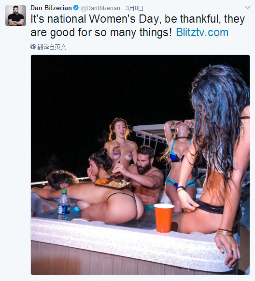The height and width of the screenshot is (281, 255).
Task: Translate tweet via 翻译自英文
Action: 52,47
